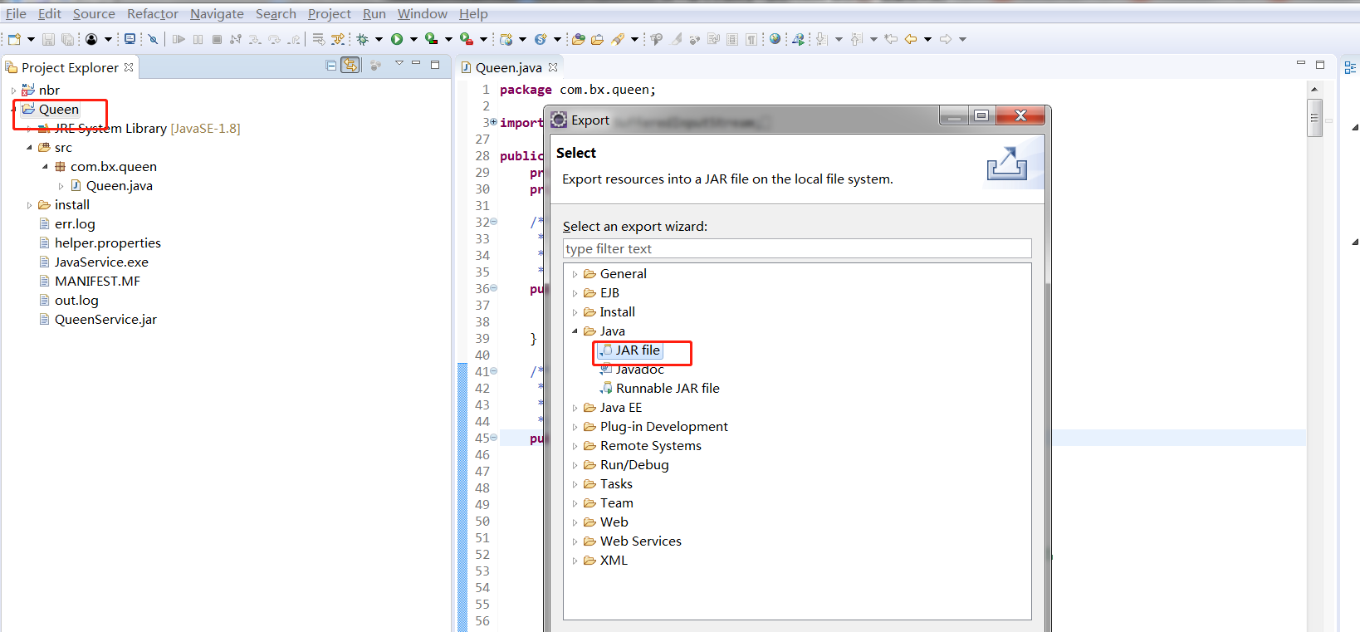Open the Web Browser globe icon
Screen dimensions: 1360x632
[775, 39]
